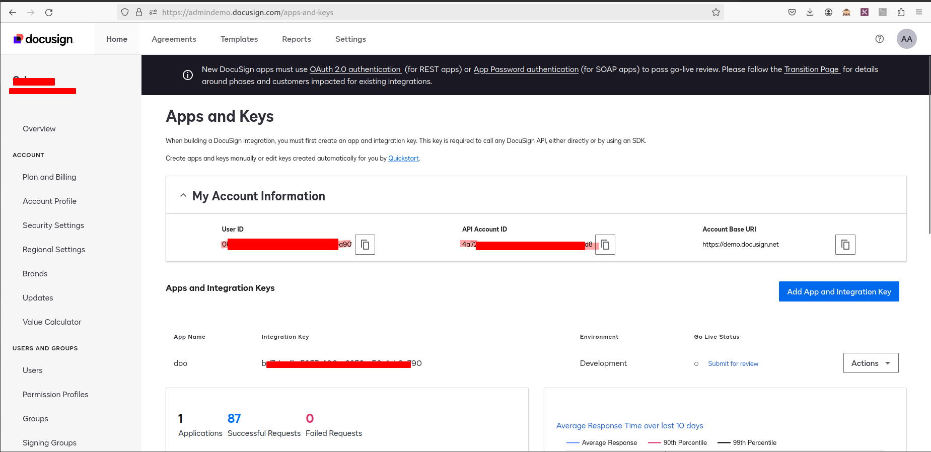Open the Templates tab

[x=239, y=39]
